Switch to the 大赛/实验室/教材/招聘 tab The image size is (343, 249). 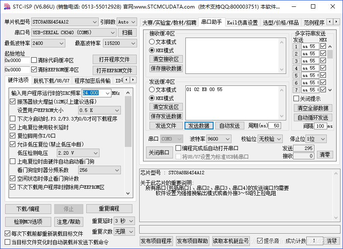click(x=169, y=23)
